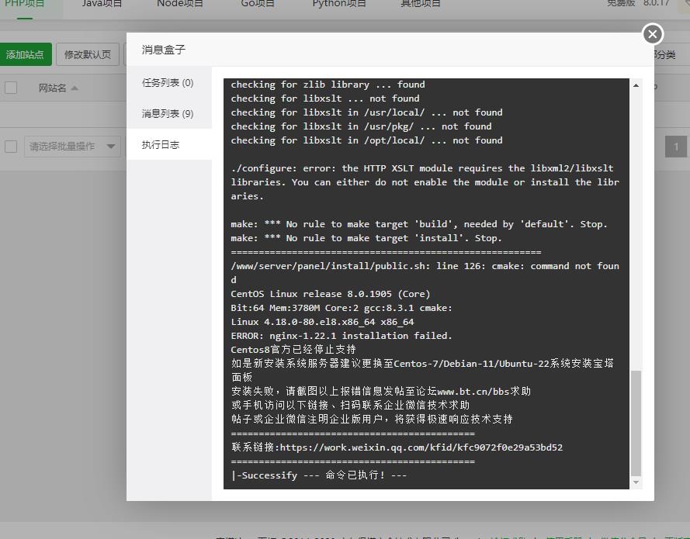This screenshot has height=539, width=690.
Task: Switch to the Java项目 tab
Action: coord(102,4)
